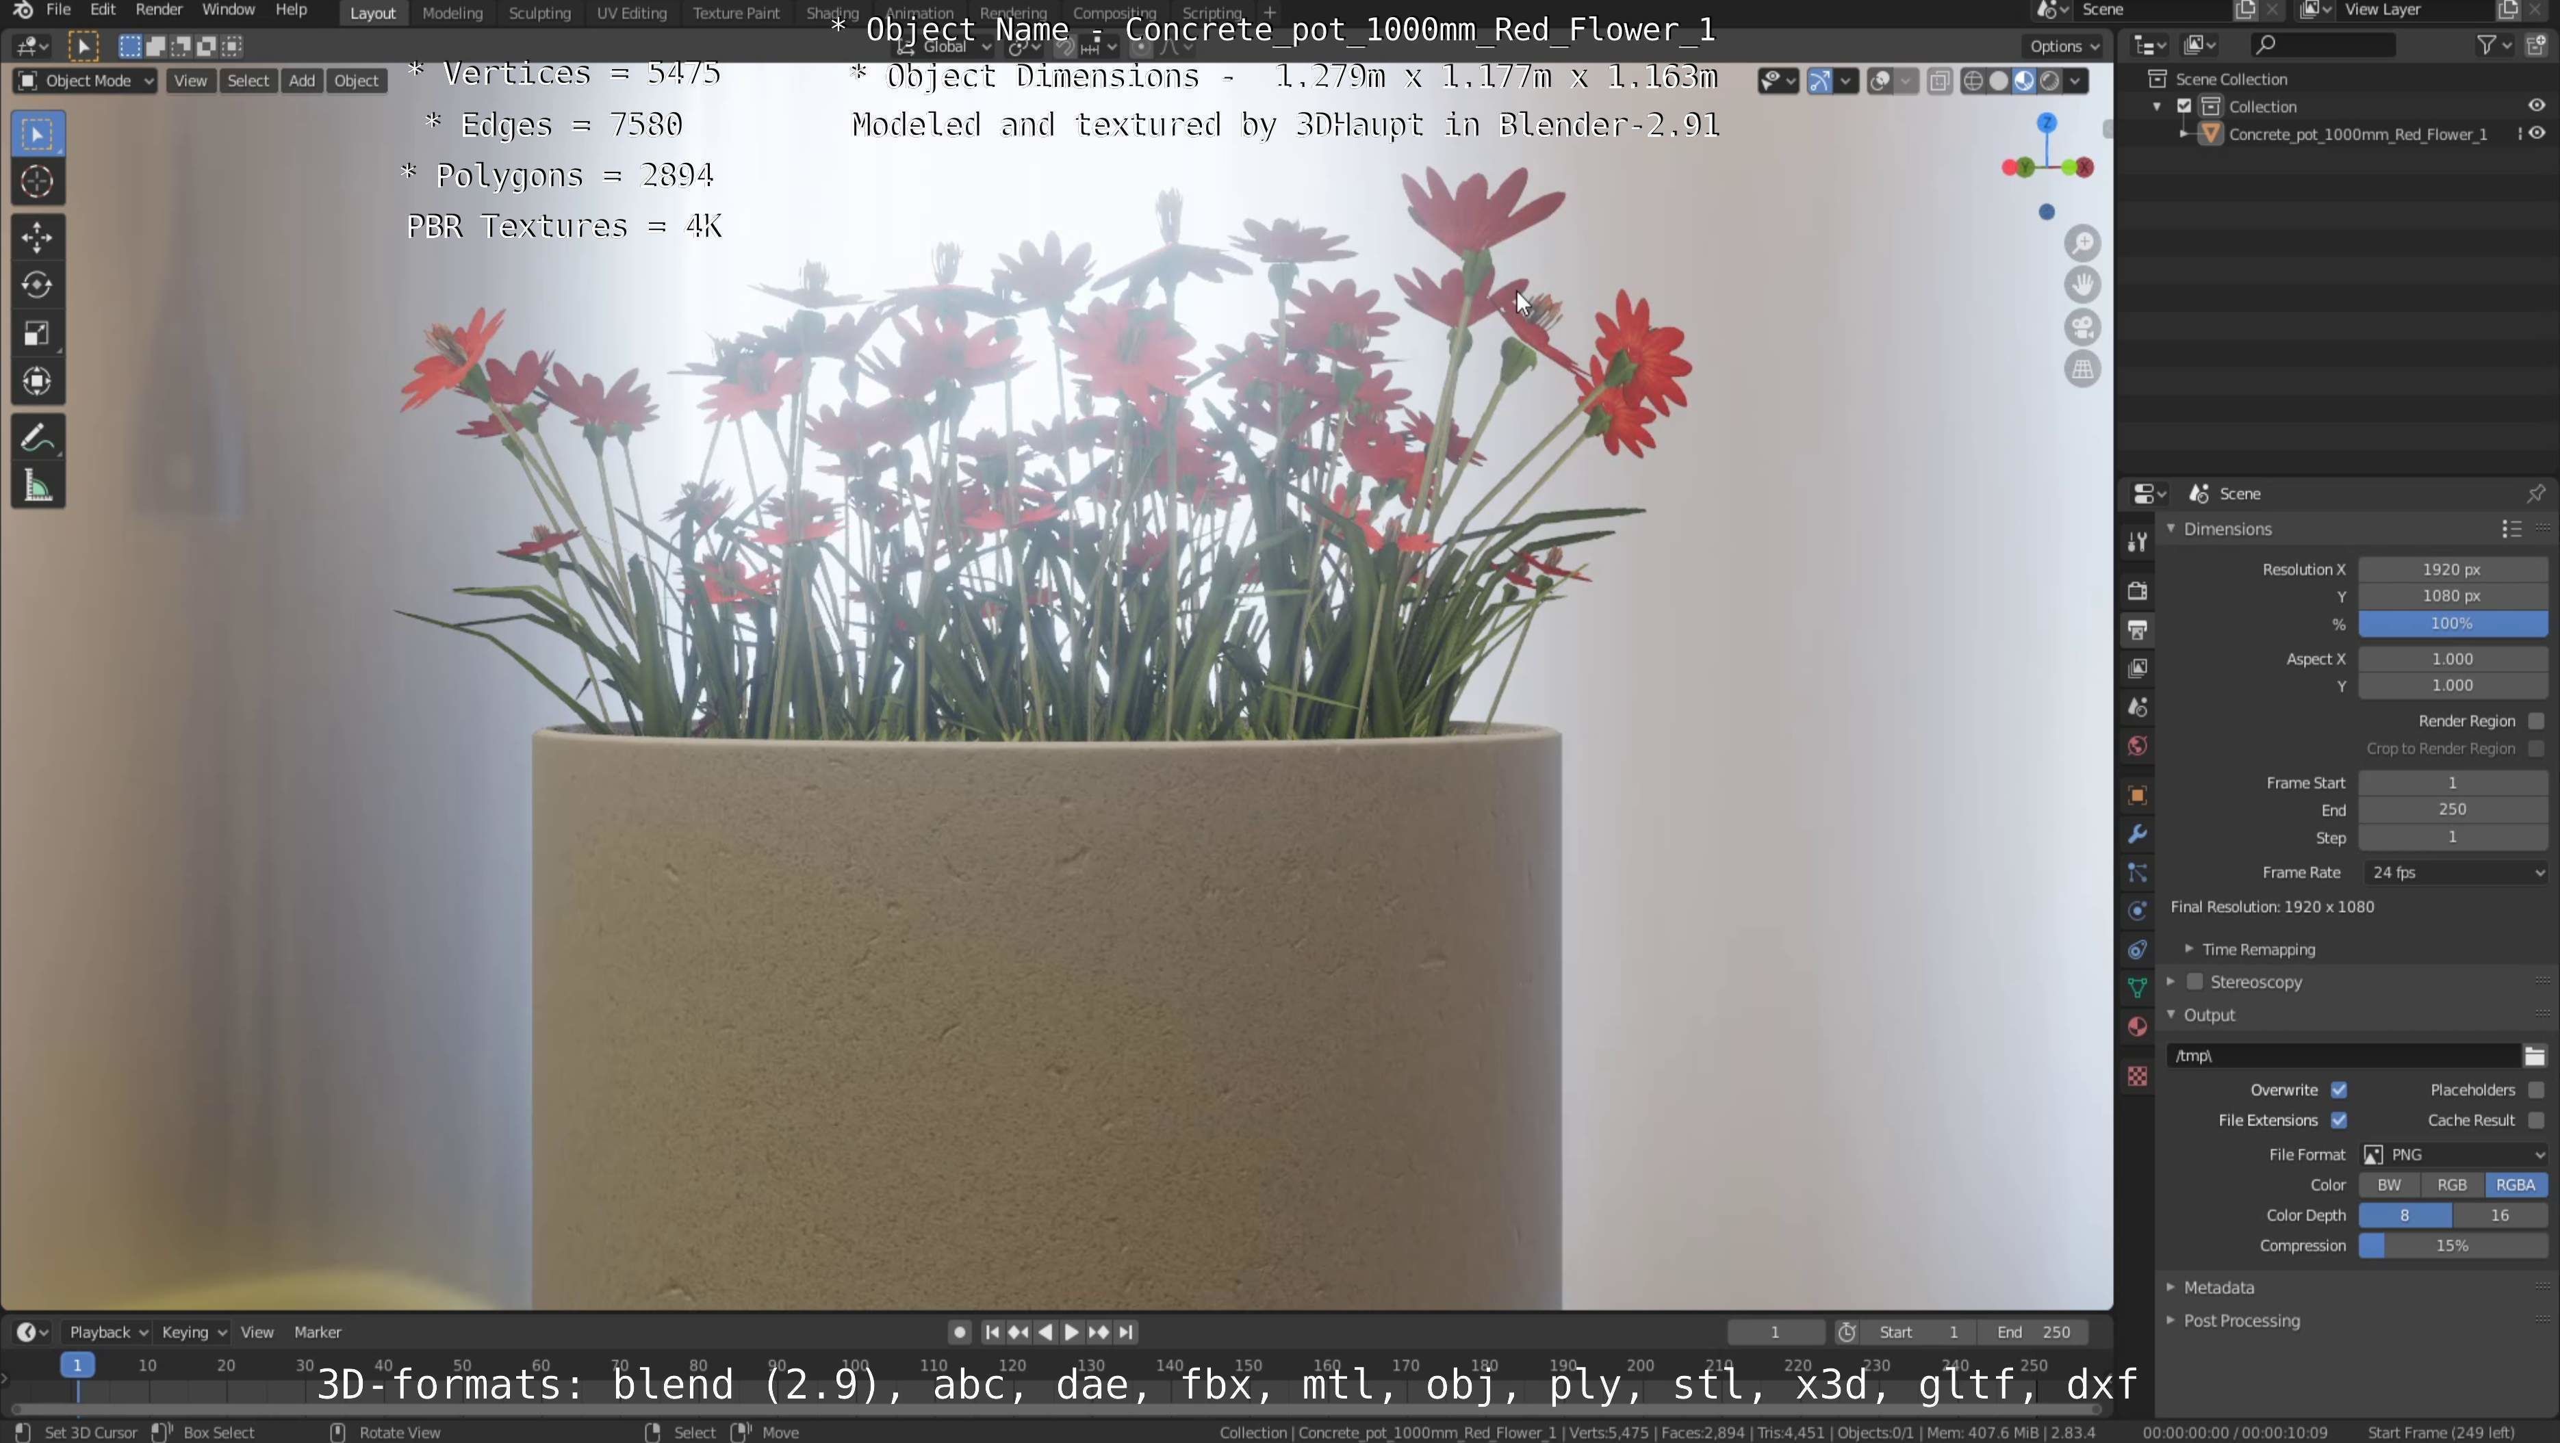Open the Physics properties tab
Screen dimensions: 2560x1443
tap(2138, 911)
